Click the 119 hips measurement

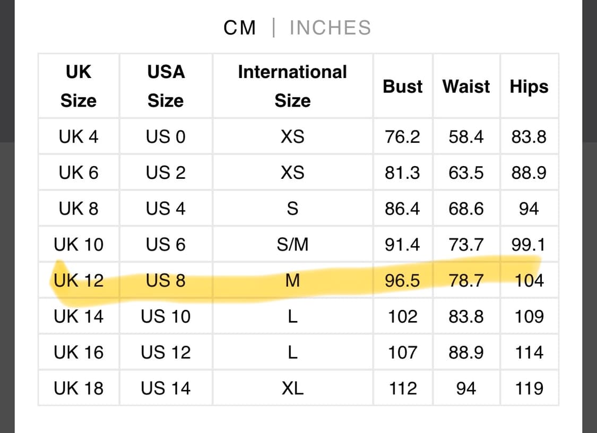(529, 388)
